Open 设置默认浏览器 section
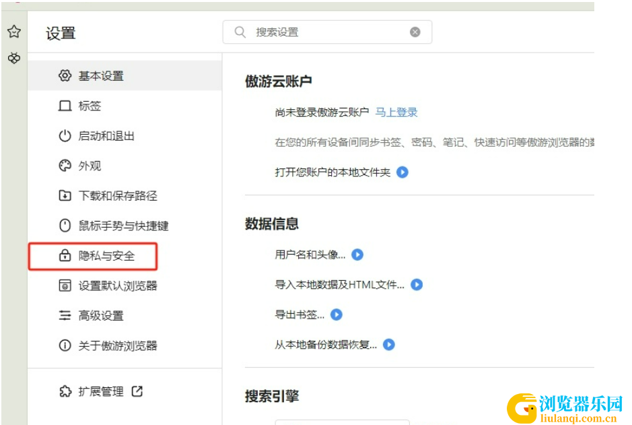This screenshot has width=632, height=425. tap(125, 286)
